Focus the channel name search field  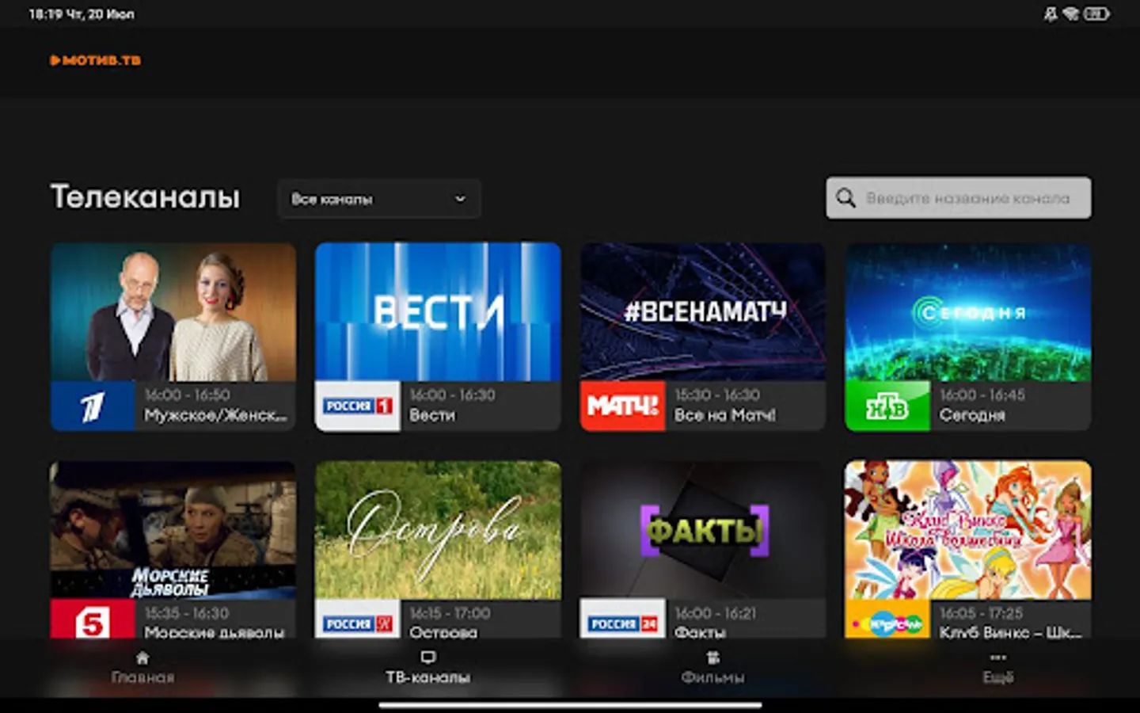959,198
